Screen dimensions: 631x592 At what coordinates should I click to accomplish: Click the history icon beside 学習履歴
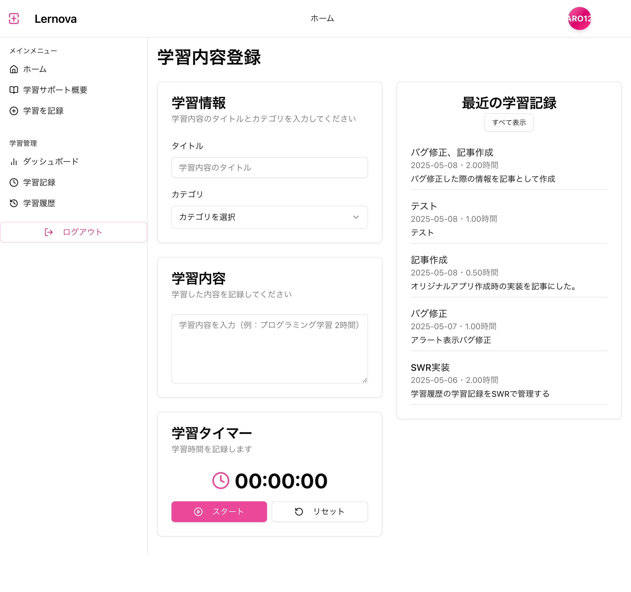14,203
